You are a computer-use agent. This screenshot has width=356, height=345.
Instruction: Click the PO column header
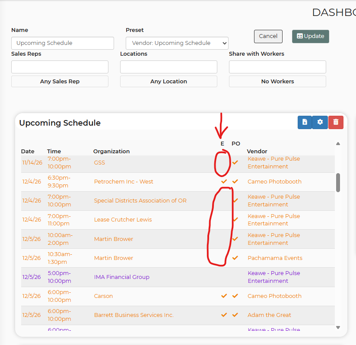[236, 144]
